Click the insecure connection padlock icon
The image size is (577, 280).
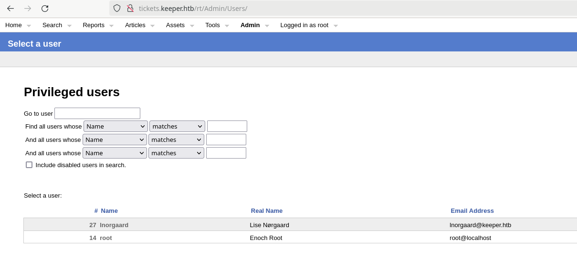coord(130,8)
